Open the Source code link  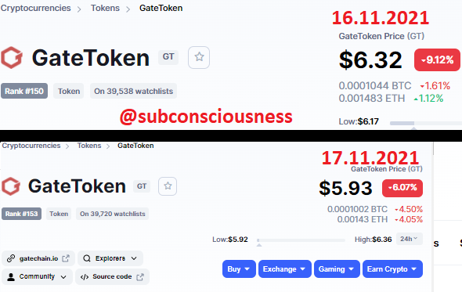coord(112,276)
